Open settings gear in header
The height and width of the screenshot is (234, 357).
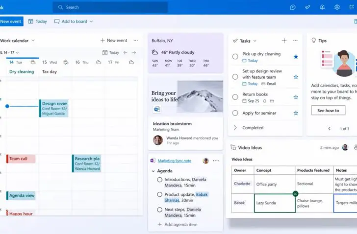[x=337, y=7]
